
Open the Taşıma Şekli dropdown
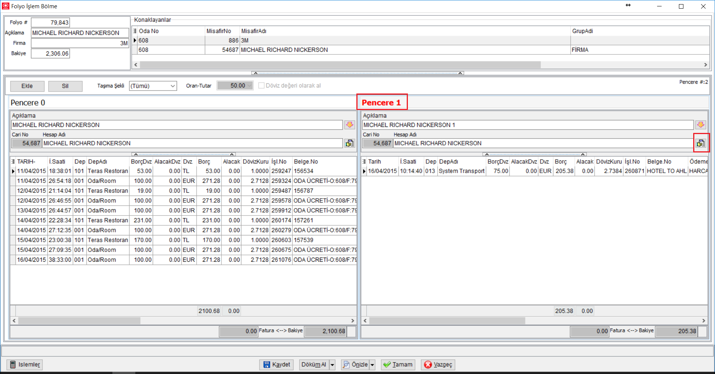tap(173, 86)
